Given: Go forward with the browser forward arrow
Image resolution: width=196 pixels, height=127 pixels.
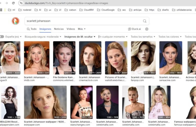Looking at the screenshot, I should (x=6, y=3).
